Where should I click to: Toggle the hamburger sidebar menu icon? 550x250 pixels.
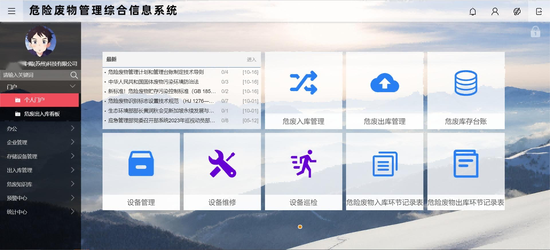(11, 11)
